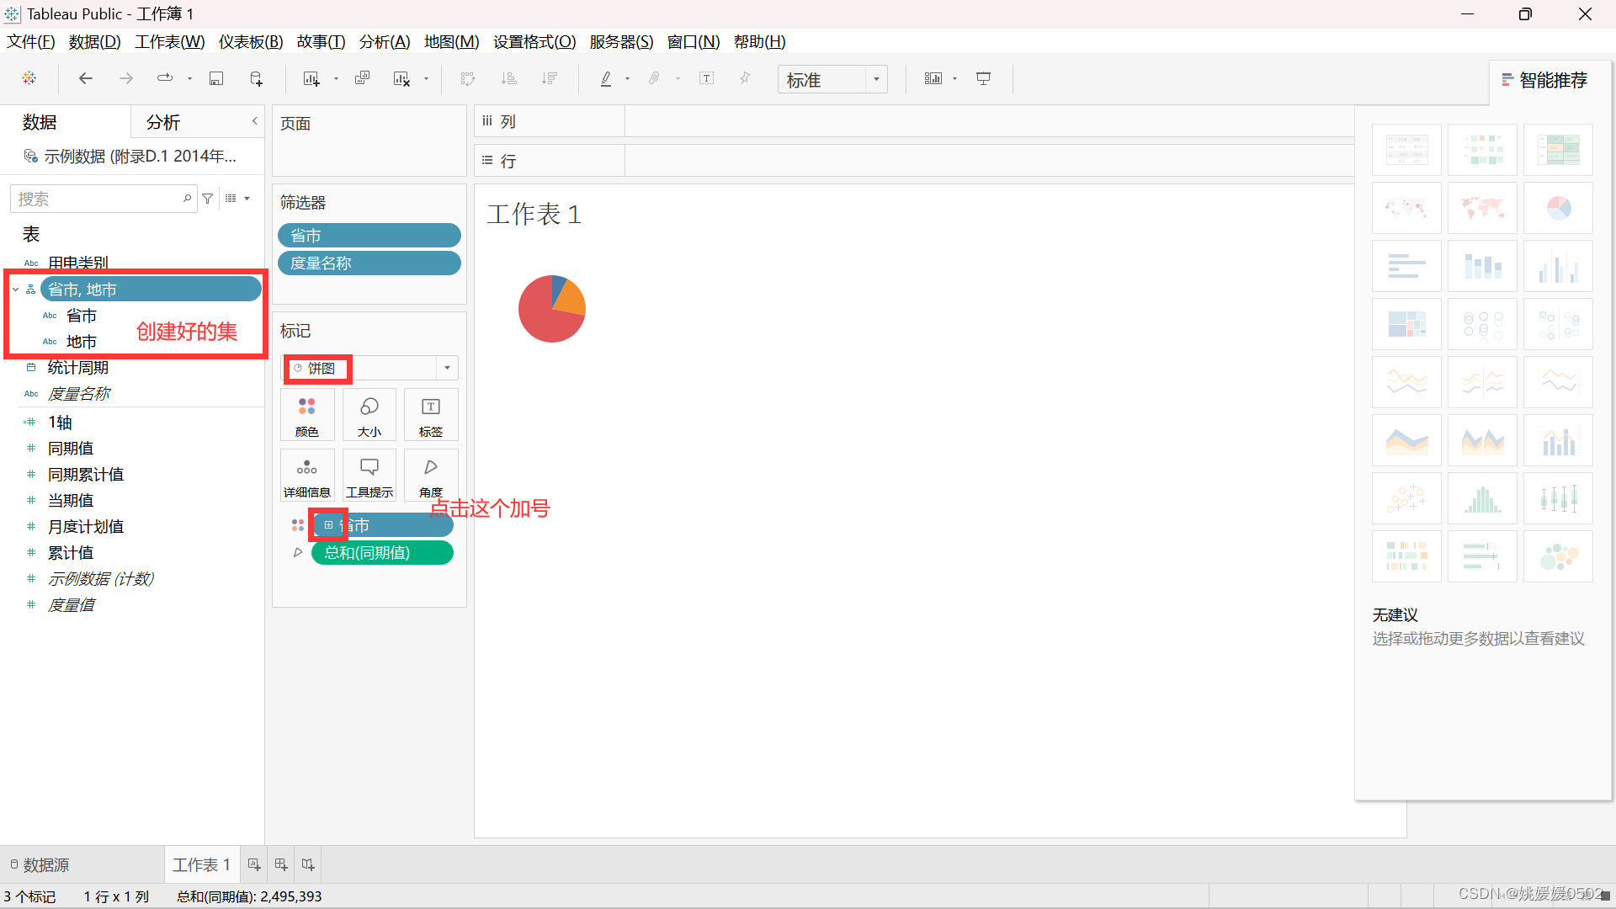
Task: Open the Label mark card
Action: pos(430,415)
